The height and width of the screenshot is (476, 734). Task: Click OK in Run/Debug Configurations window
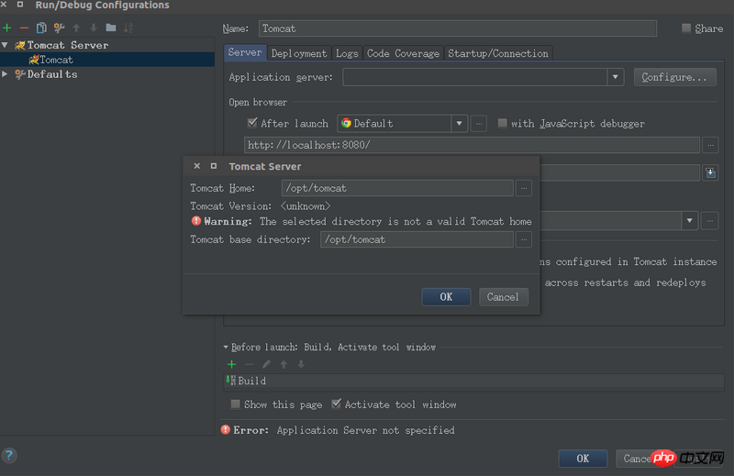pyautogui.click(x=583, y=459)
